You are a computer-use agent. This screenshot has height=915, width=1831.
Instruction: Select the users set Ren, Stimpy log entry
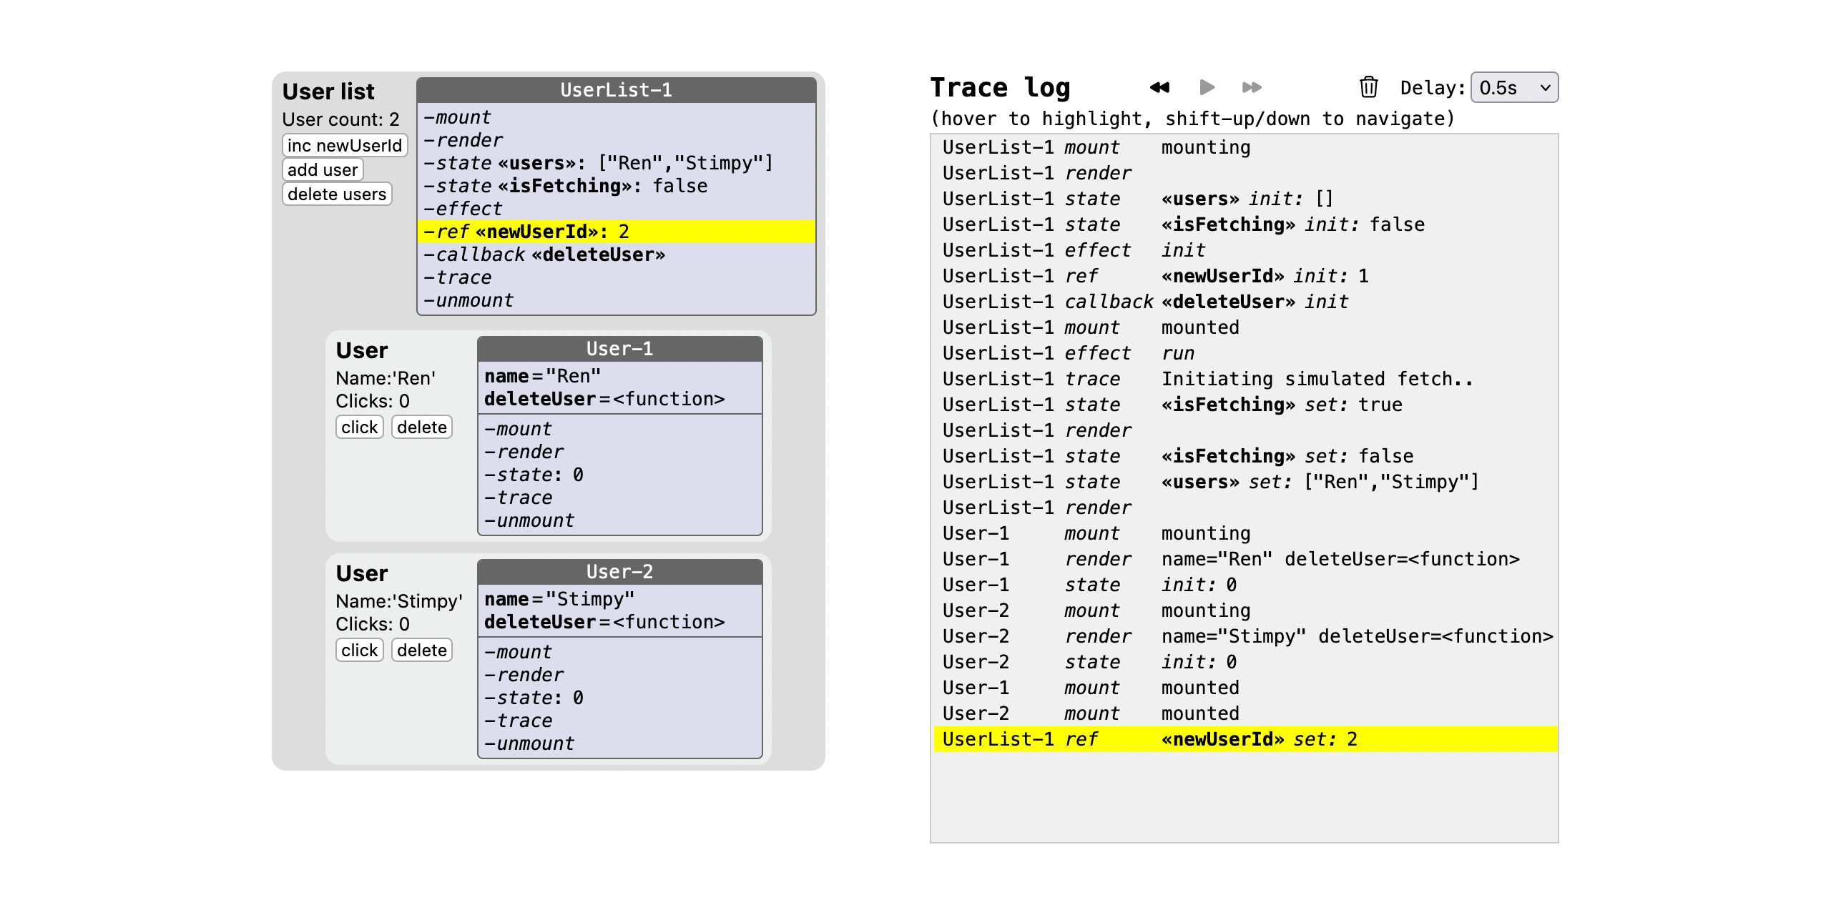[1245, 482]
